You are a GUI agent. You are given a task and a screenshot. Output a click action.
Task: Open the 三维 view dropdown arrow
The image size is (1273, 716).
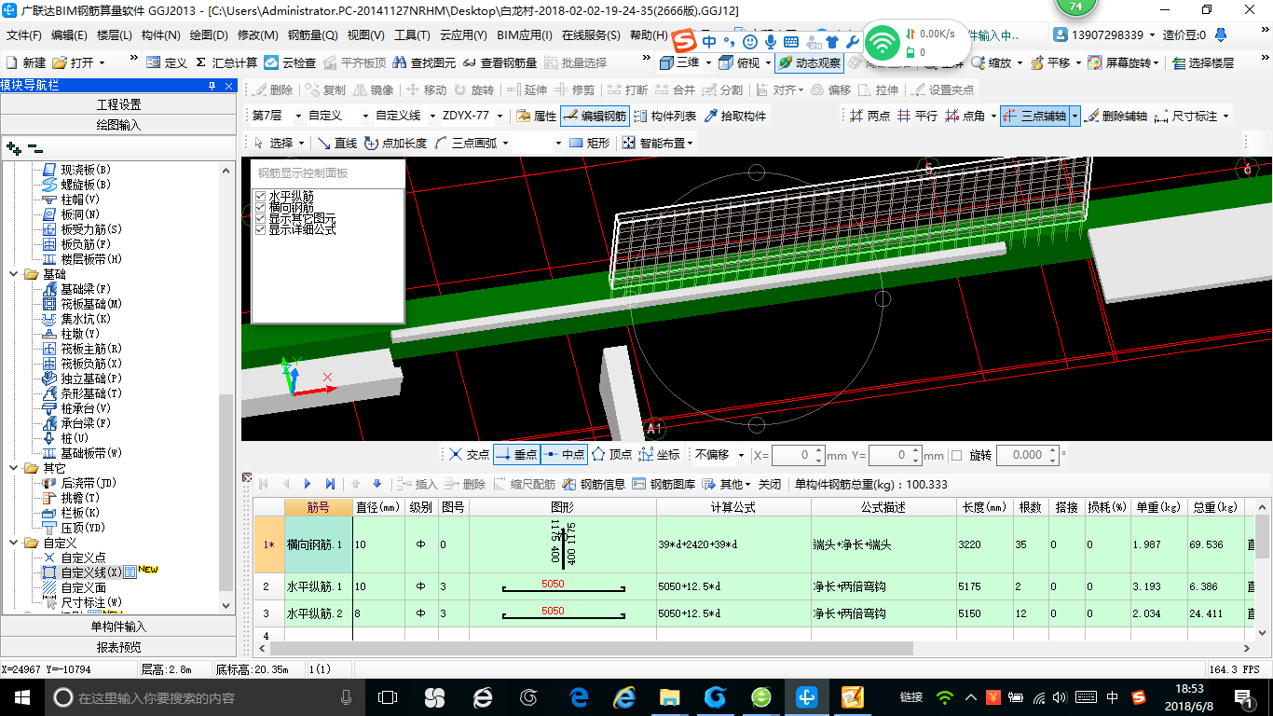click(708, 62)
